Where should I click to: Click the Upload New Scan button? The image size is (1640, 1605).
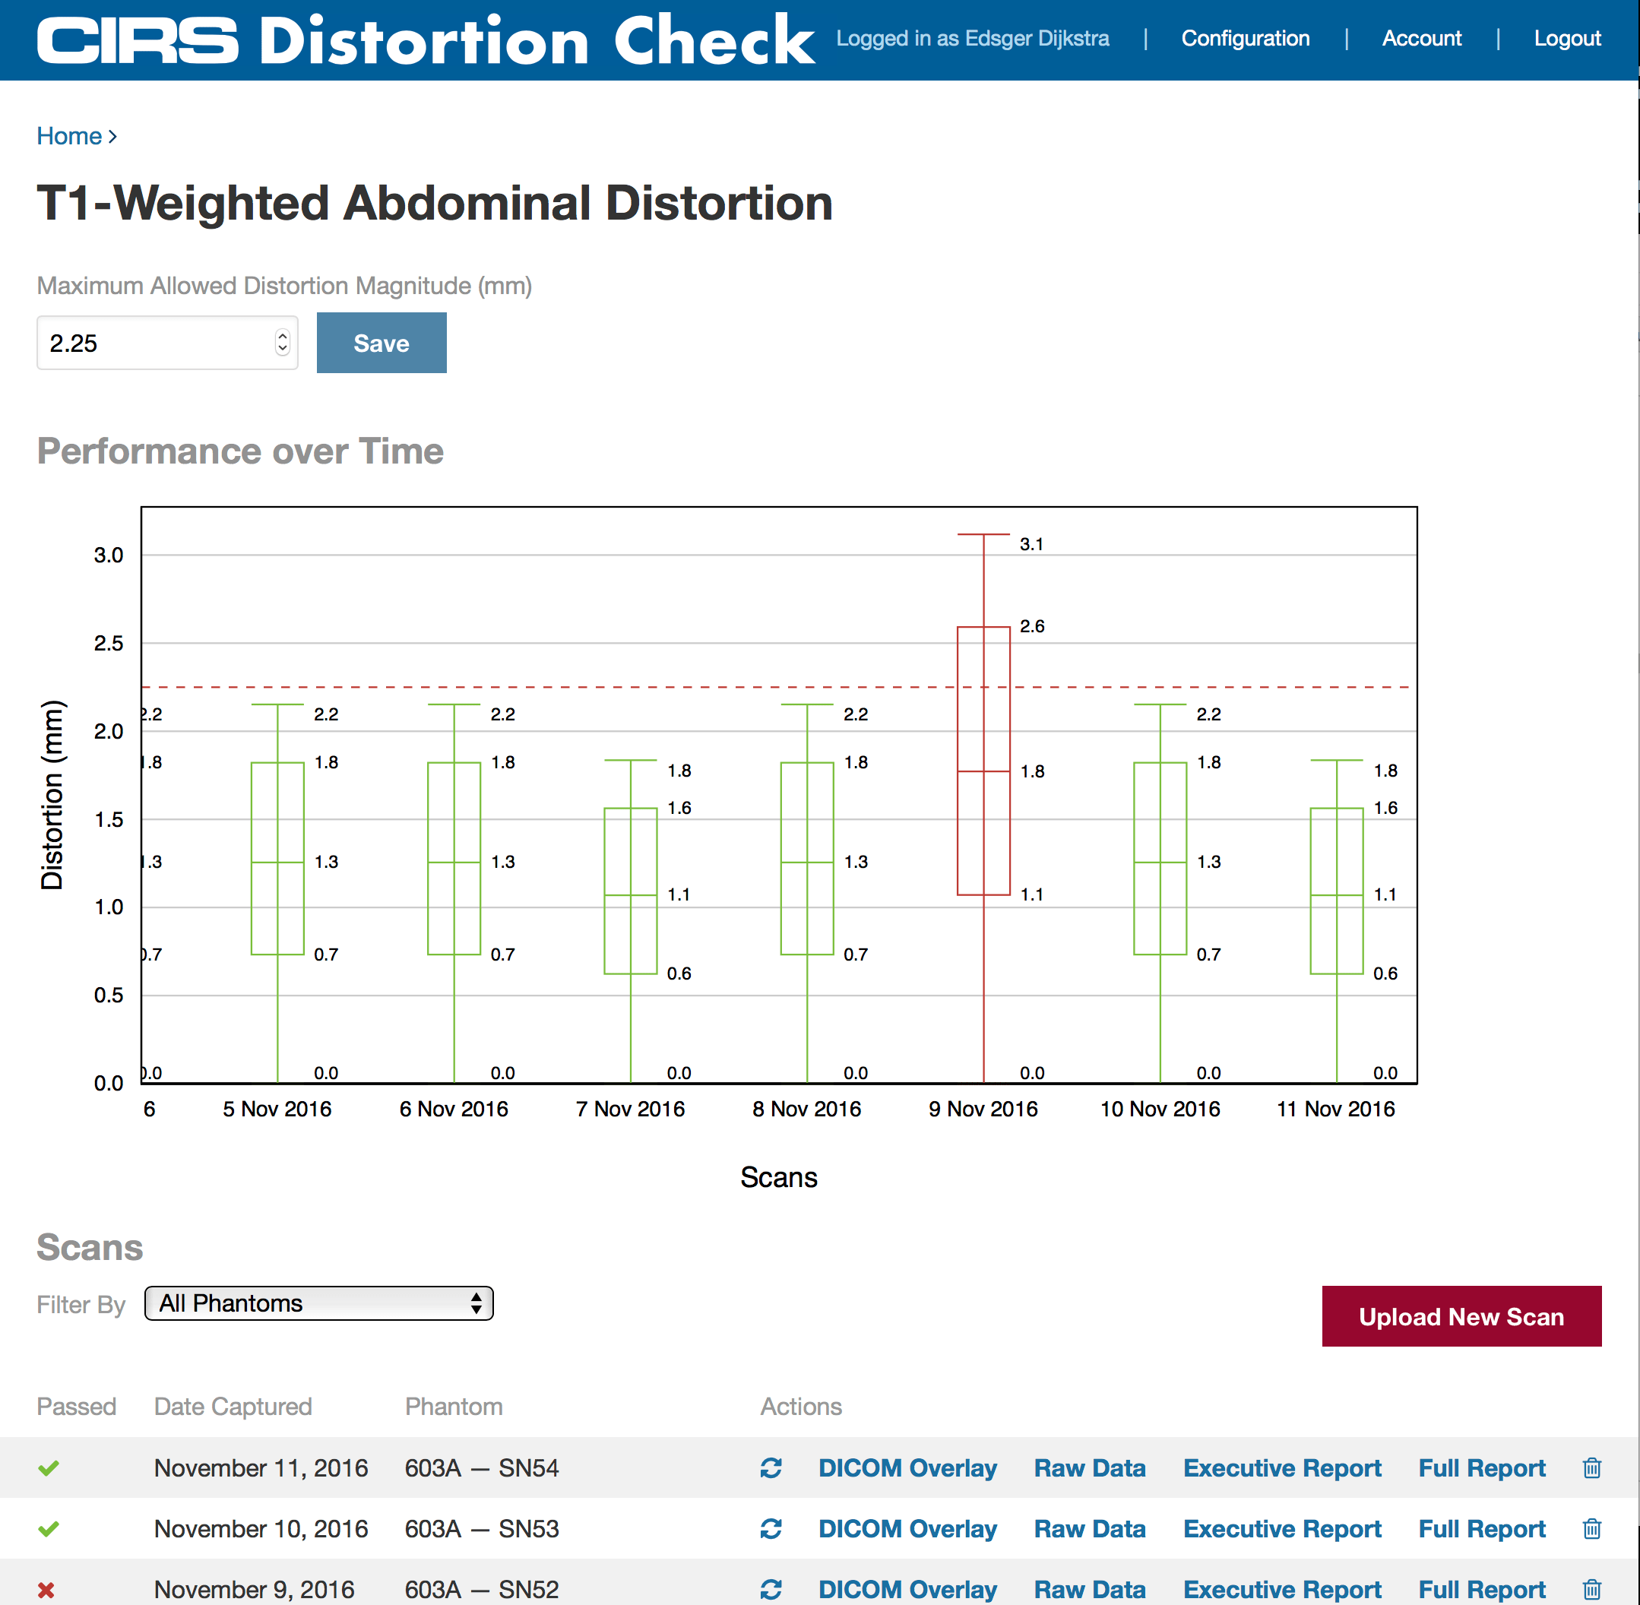coord(1461,1316)
